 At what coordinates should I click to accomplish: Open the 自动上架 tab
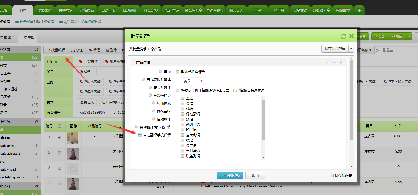[x=108, y=10]
